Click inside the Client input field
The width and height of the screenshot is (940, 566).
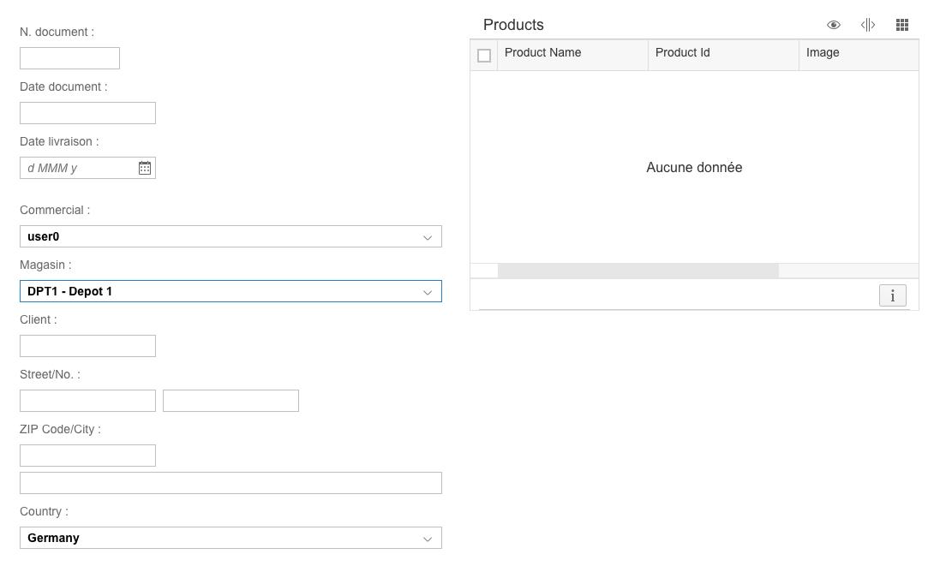pos(87,345)
